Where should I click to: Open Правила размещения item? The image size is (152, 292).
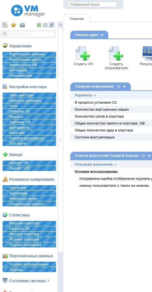29,138
